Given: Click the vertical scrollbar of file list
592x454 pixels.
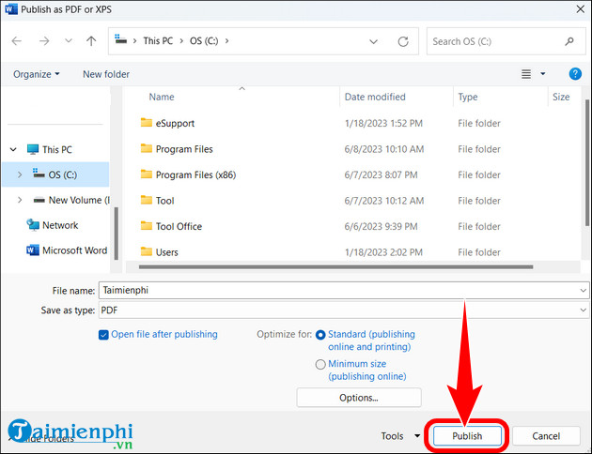Looking at the screenshot, I should point(586,163).
